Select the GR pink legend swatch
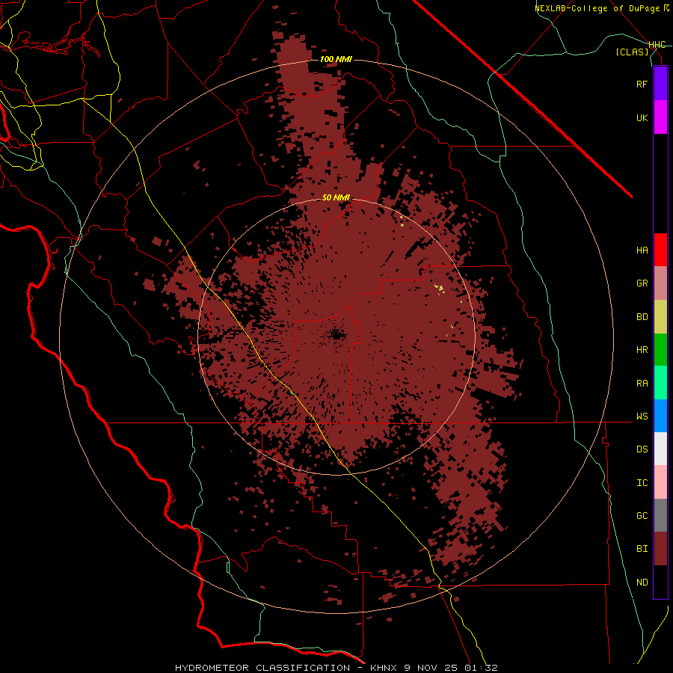Image resolution: width=673 pixels, height=673 pixels. (660, 283)
